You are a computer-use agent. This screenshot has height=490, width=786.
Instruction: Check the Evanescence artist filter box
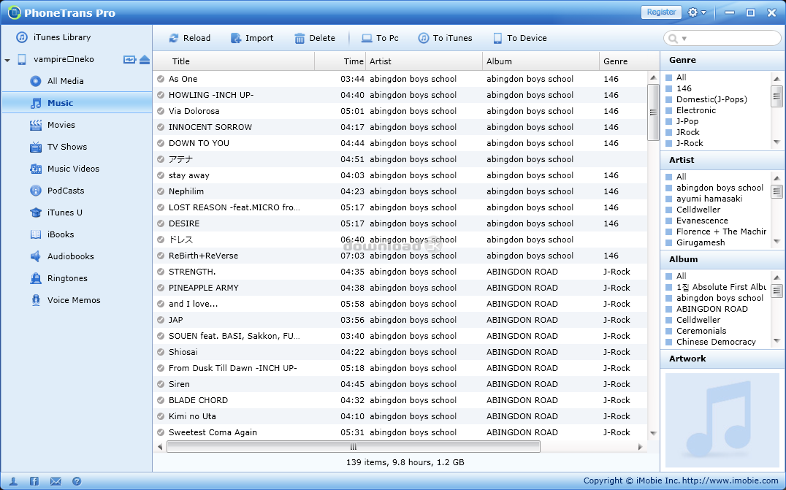(x=668, y=221)
